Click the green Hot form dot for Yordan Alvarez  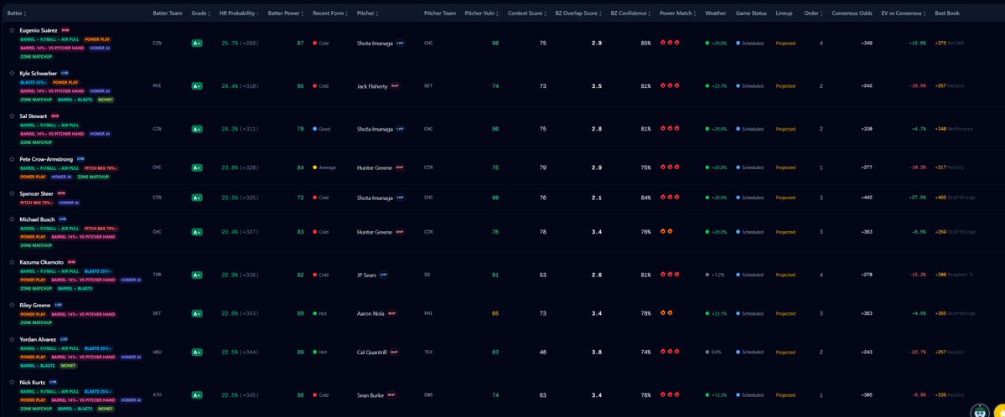point(314,352)
